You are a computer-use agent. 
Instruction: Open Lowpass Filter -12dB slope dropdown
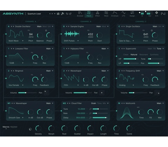16,63
